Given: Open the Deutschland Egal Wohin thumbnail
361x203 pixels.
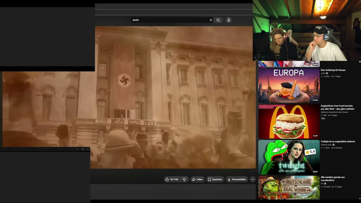Looking at the screenshot, I should pyautogui.click(x=289, y=187).
